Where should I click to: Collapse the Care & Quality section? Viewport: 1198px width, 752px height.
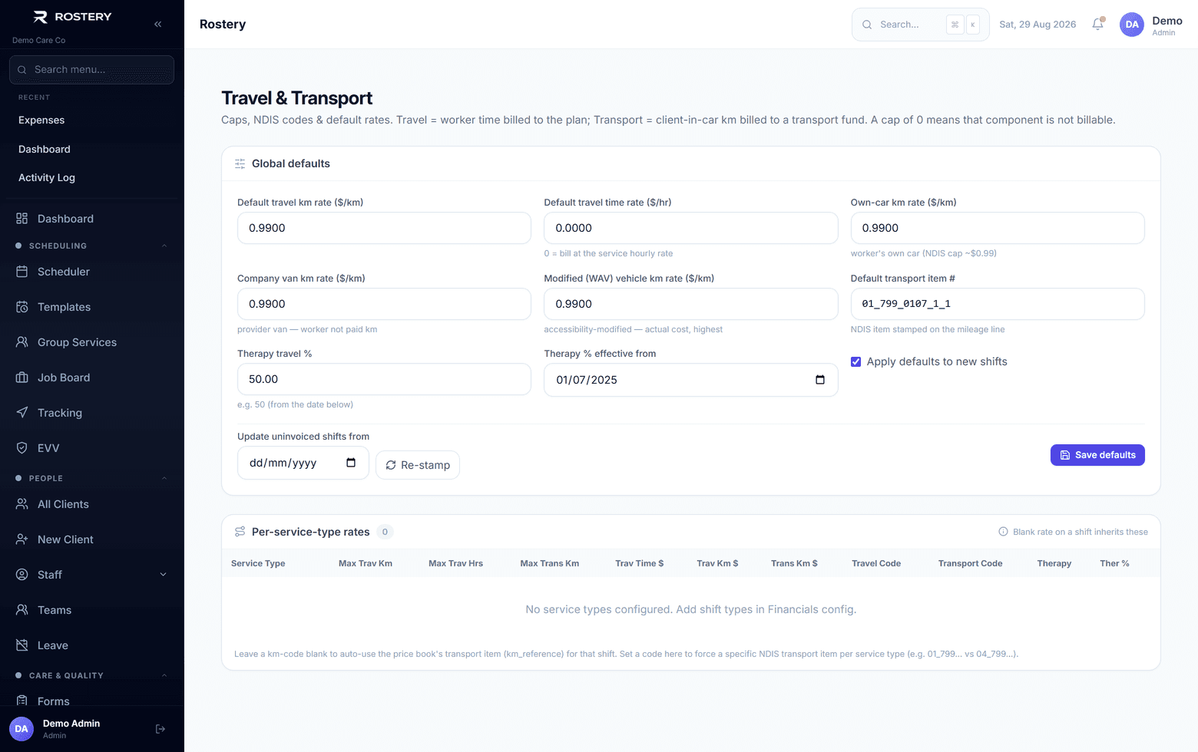(x=164, y=676)
